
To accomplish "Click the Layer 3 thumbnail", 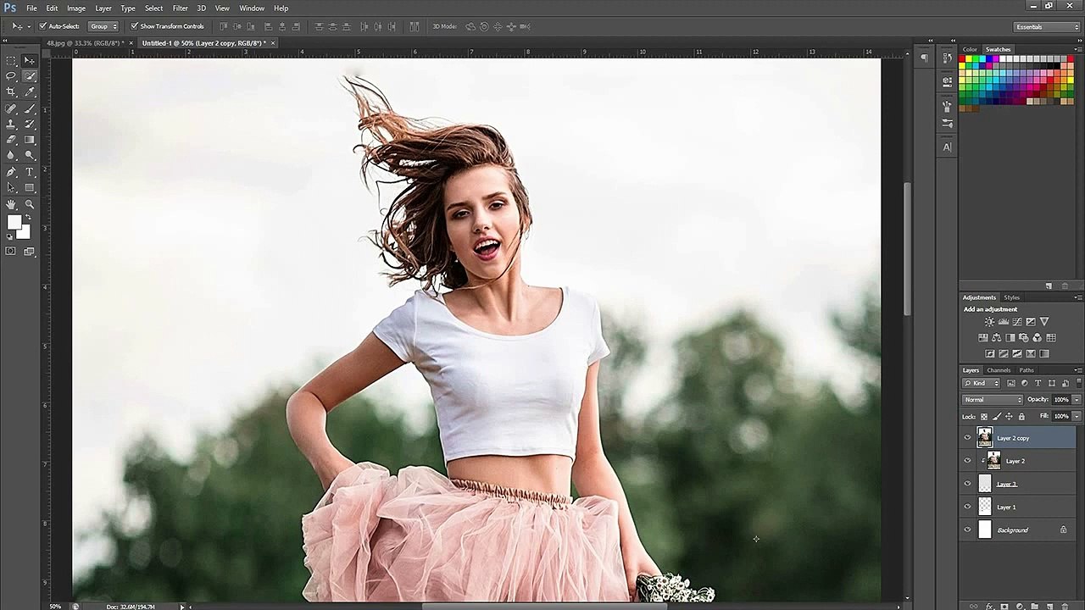I will pos(984,484).
